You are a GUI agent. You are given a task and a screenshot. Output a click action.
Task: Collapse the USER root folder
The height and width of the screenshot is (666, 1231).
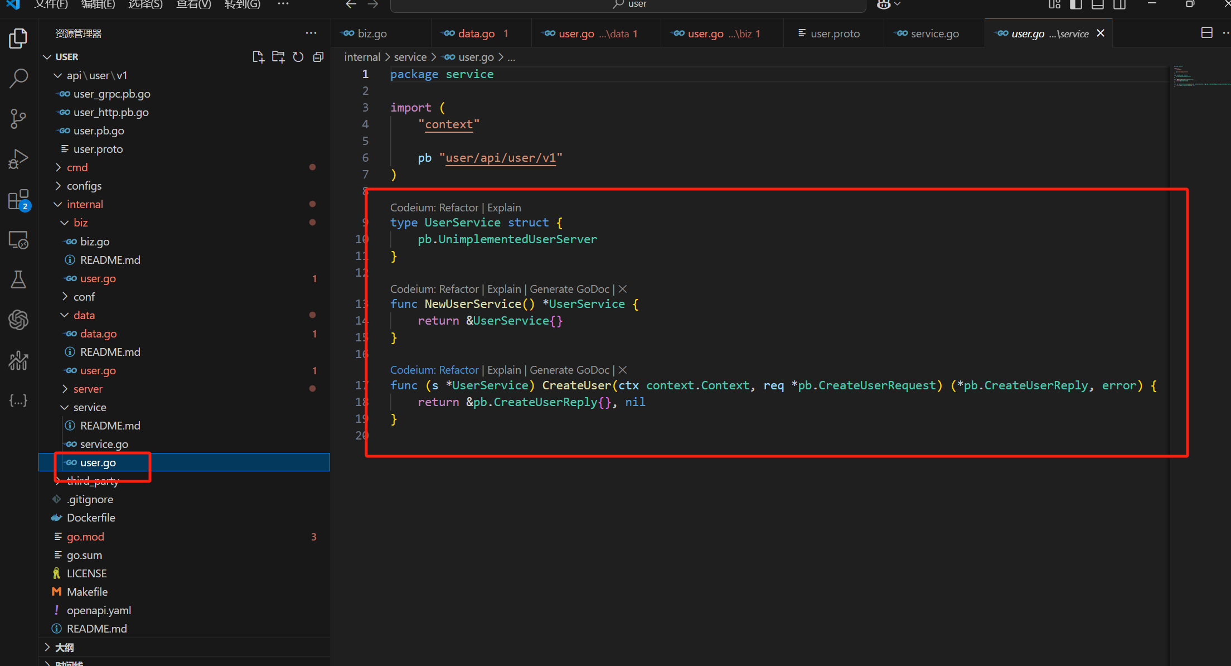pyautogui.click(x=47, y=57)
